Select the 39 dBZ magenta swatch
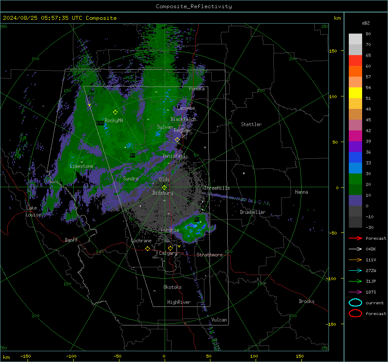 click(x=355, y=136)
